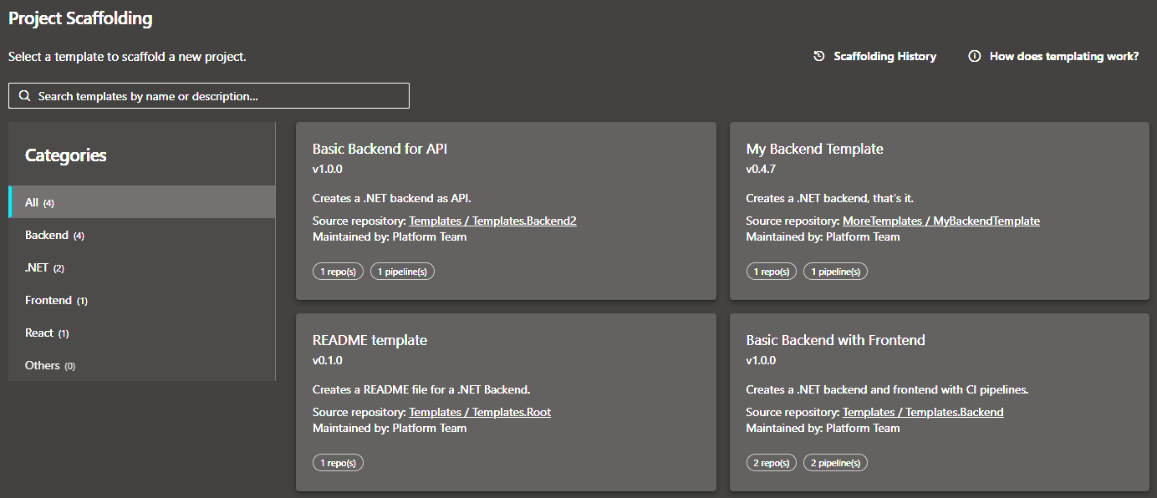Screen dimensions: 1157x498
Task: Filter by React category
Action: (x=142, y=333)
